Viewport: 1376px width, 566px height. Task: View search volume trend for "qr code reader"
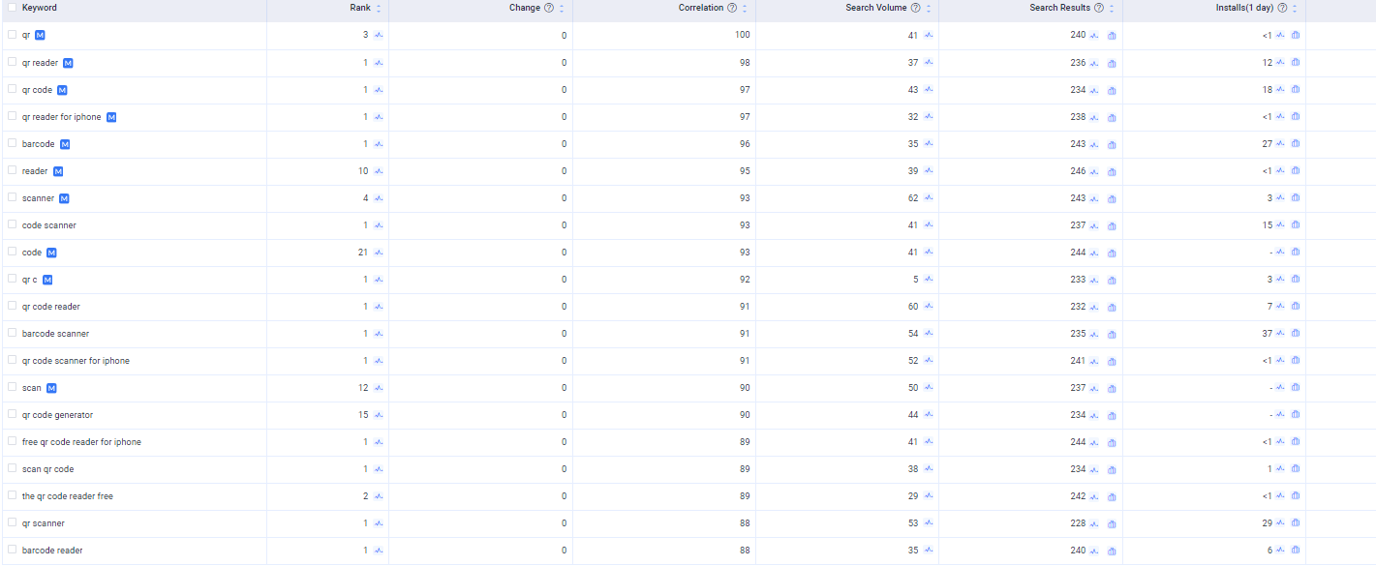point(929,306)
